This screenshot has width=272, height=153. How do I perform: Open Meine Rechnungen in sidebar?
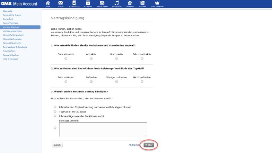pos(12,39)
